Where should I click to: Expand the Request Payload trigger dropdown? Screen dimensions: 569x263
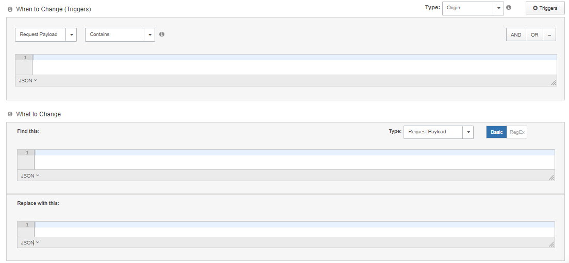(46, 34)
